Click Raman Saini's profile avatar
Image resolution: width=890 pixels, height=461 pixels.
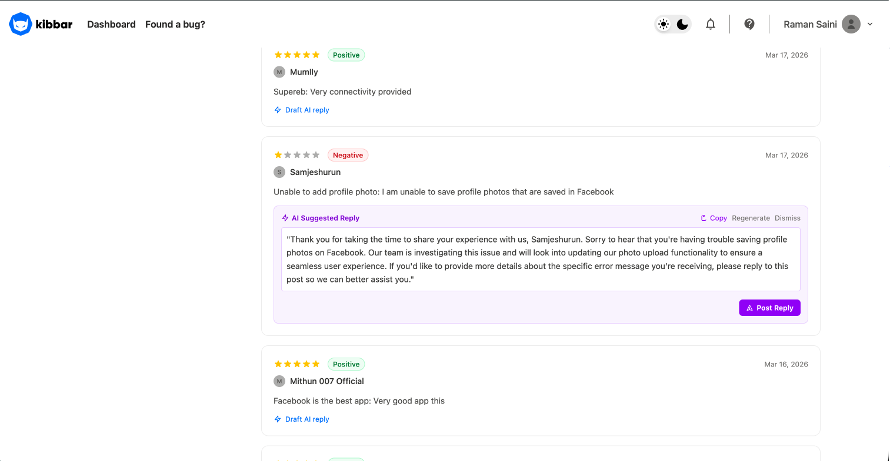(851, 24)
